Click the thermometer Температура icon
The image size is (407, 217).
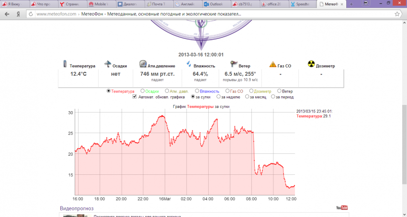[x=65, y=65]
